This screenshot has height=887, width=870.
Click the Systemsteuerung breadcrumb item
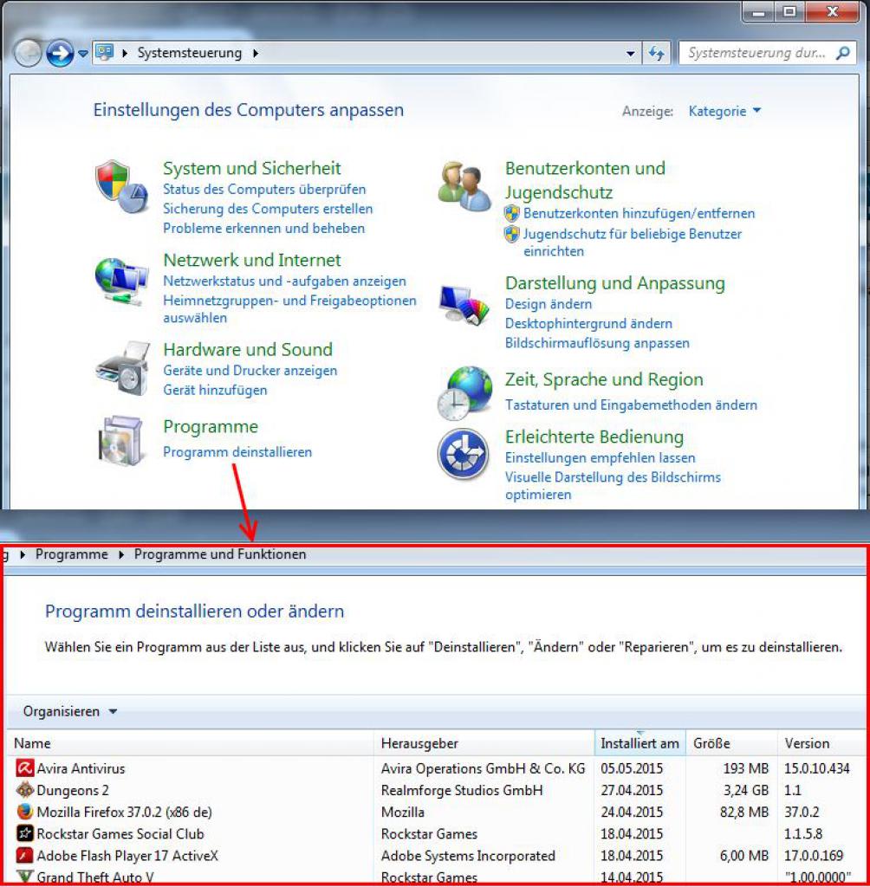[190, 53]
